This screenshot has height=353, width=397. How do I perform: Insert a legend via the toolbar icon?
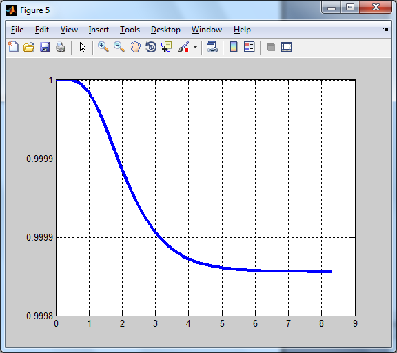pyautogui.click(x=249, y=47)
